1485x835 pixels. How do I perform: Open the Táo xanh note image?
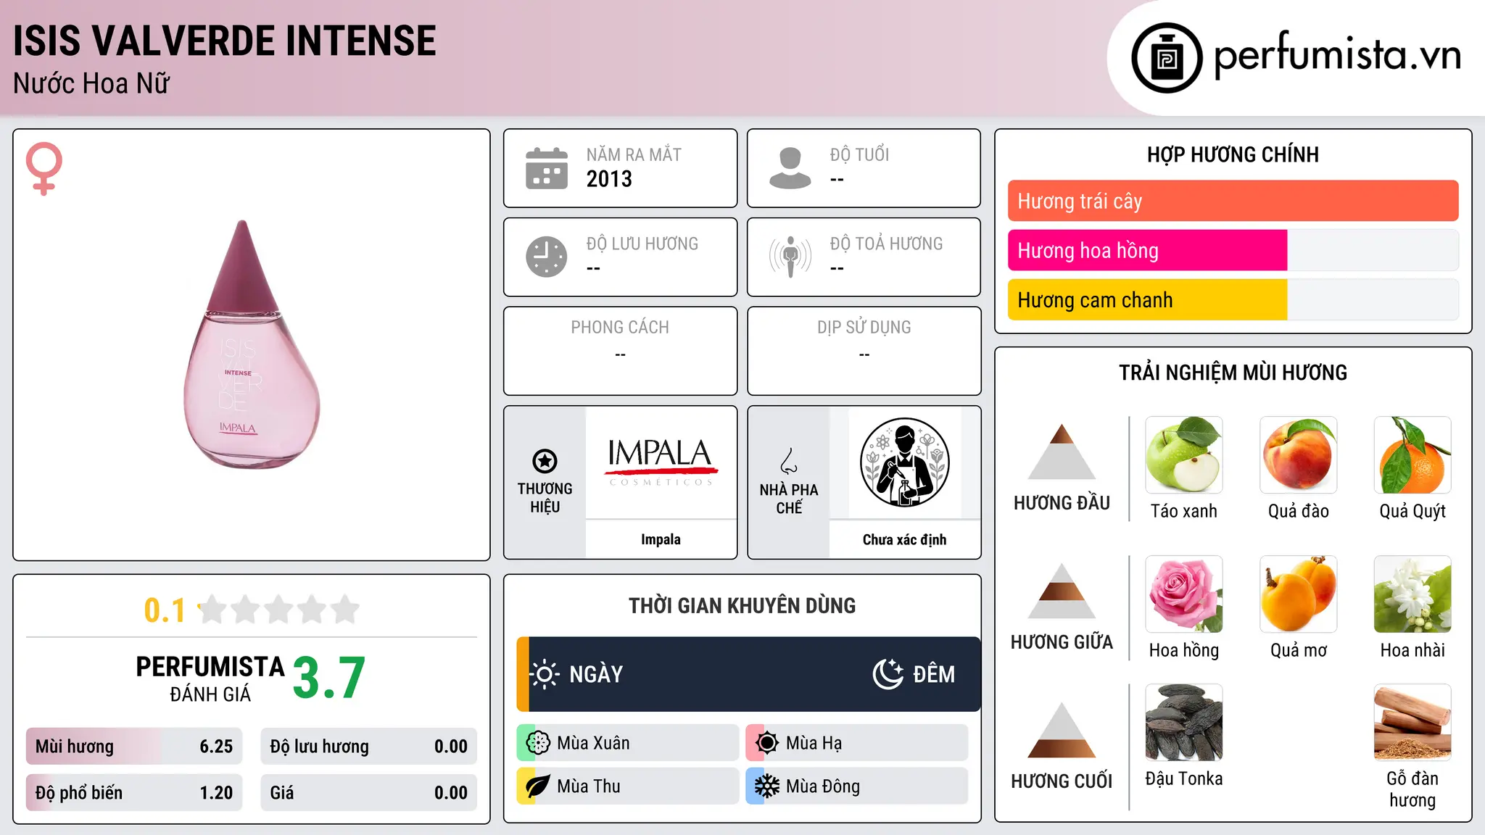[x=1184, y=455]
